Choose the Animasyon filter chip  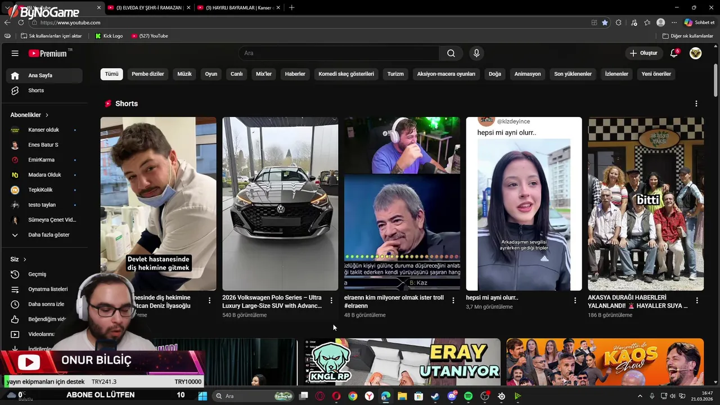tap(528, 74)
